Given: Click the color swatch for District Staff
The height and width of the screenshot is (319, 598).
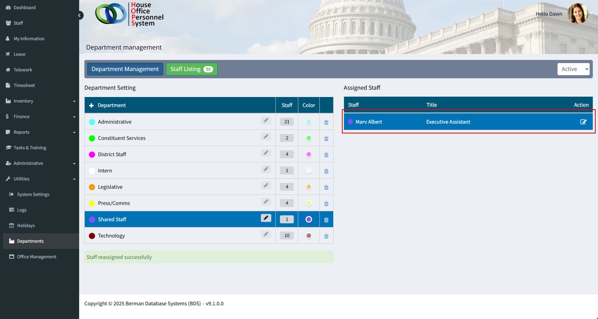Looking at the screenshot, I should click(x=309, y=155).
